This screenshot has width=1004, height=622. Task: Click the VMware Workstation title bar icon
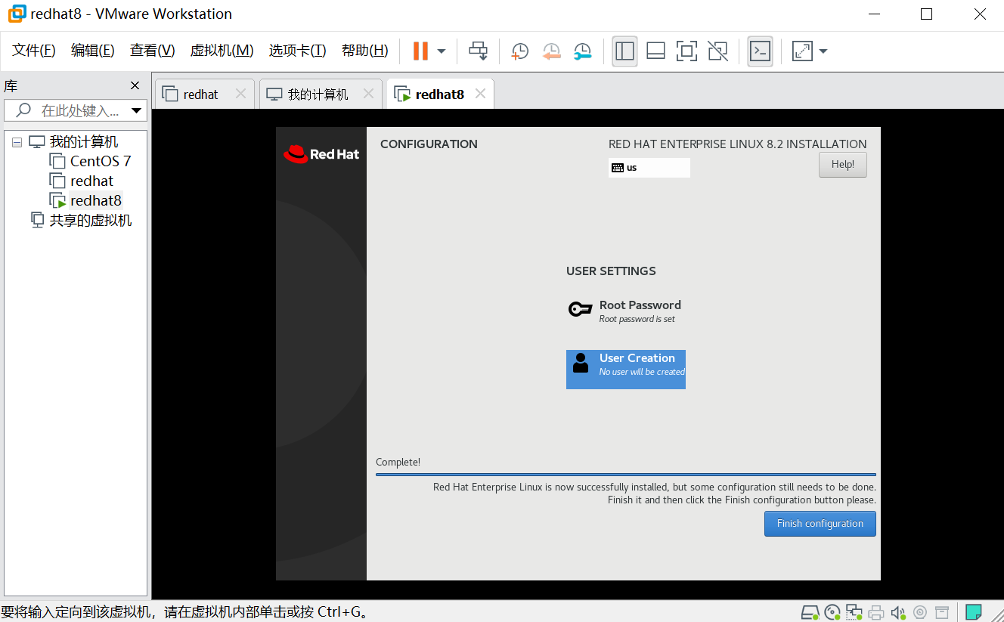pos(17,14)
